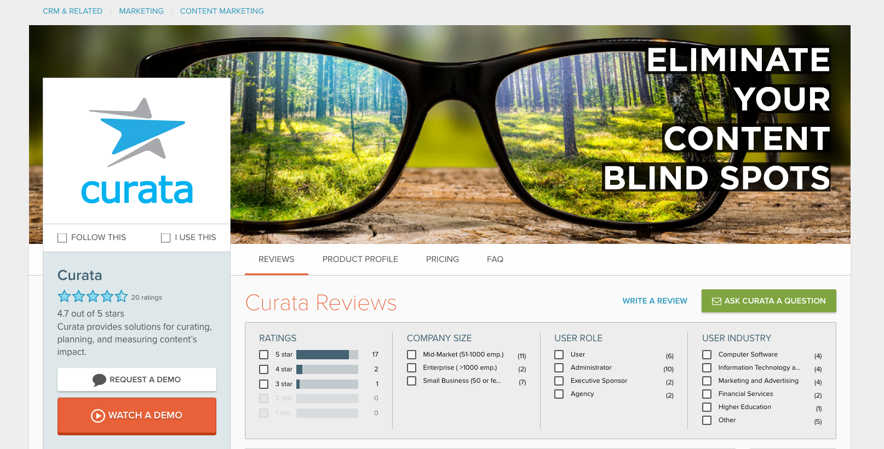
Task: Select Marketing and Advertising industry filter
Action: tap(707, 381)
